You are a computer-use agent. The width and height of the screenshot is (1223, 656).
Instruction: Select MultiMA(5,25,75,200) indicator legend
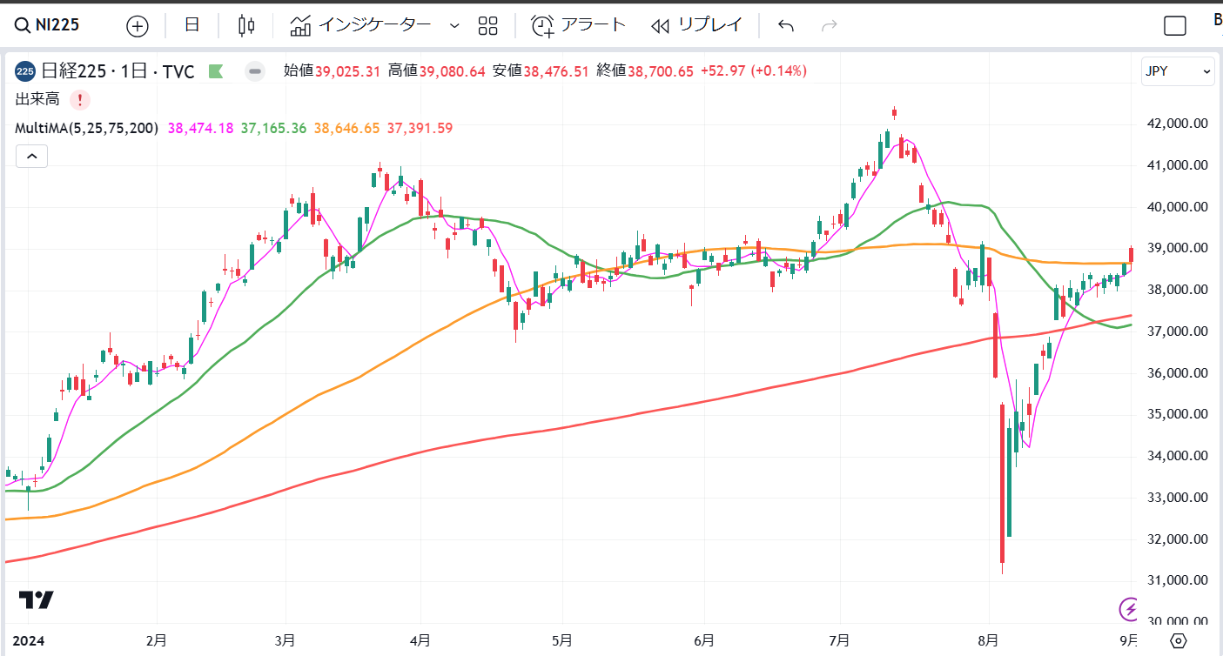pyautogui.click(x=86, y=128)
